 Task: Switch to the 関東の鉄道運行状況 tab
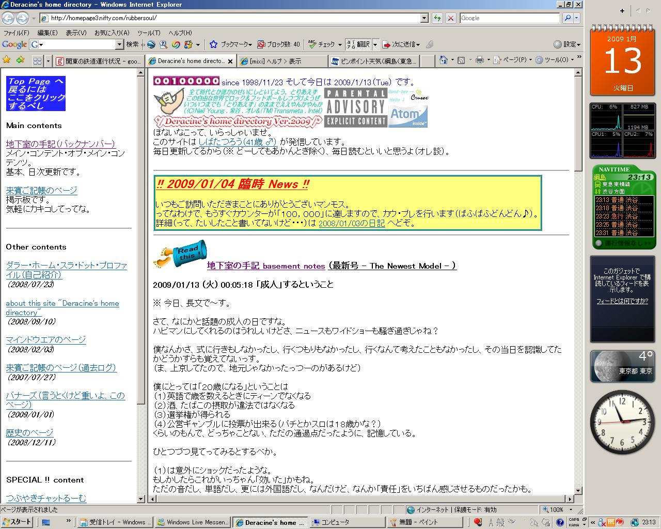click(x=99, y=61)
